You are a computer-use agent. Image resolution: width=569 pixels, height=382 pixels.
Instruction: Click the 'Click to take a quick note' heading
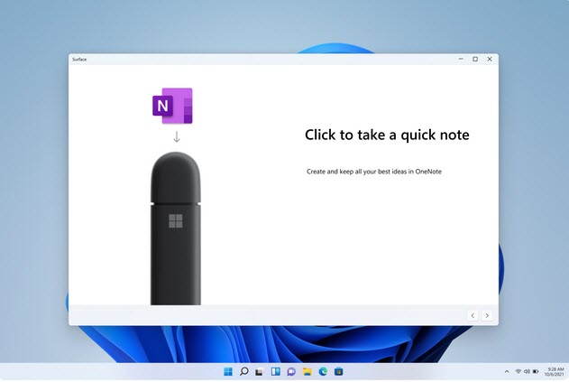click(387, 135)
